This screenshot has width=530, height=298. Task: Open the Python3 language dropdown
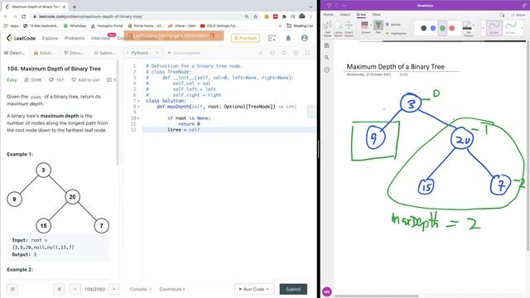point(142,53)
